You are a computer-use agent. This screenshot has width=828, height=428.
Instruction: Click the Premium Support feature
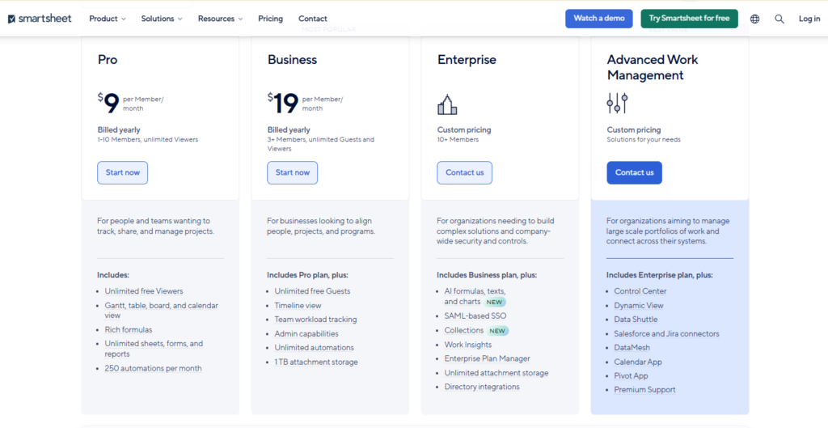tap(644, 390)
